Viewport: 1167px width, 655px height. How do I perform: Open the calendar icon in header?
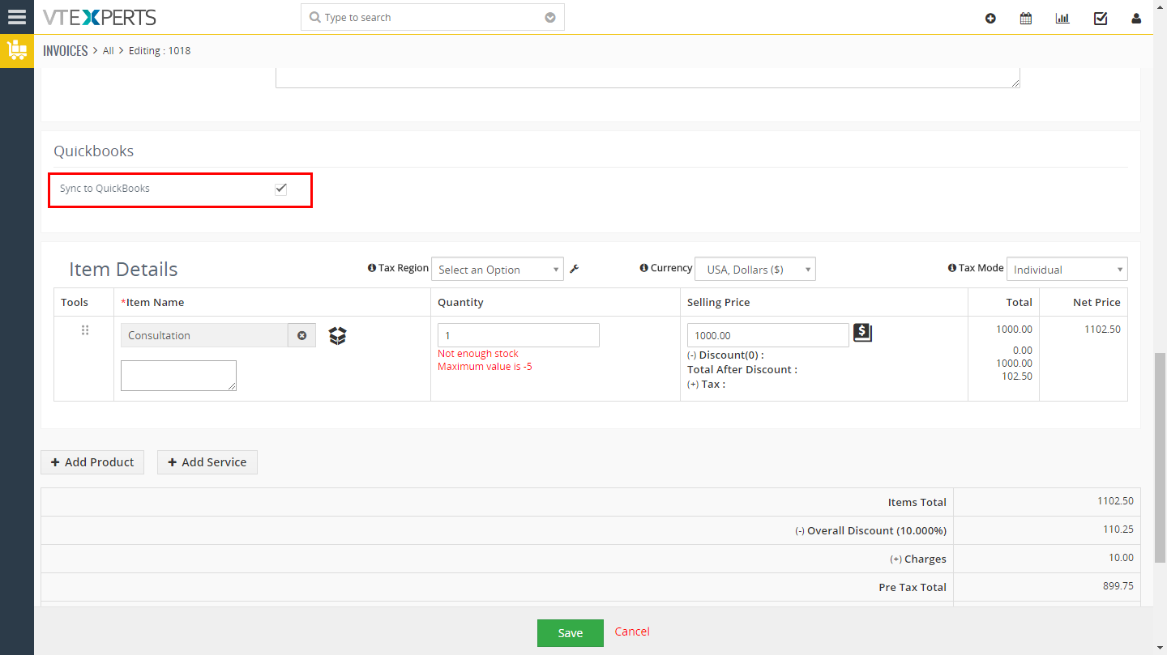1026,18
